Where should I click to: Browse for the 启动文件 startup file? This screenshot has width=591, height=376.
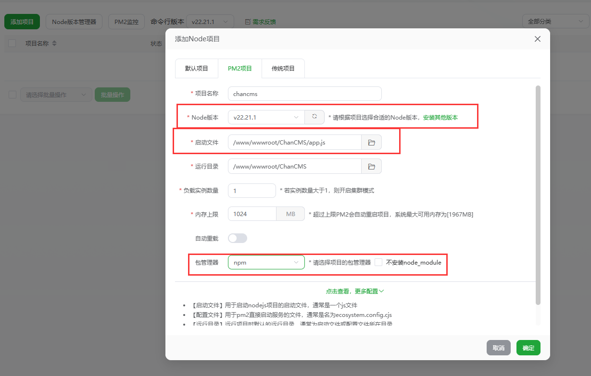[371, 142]
